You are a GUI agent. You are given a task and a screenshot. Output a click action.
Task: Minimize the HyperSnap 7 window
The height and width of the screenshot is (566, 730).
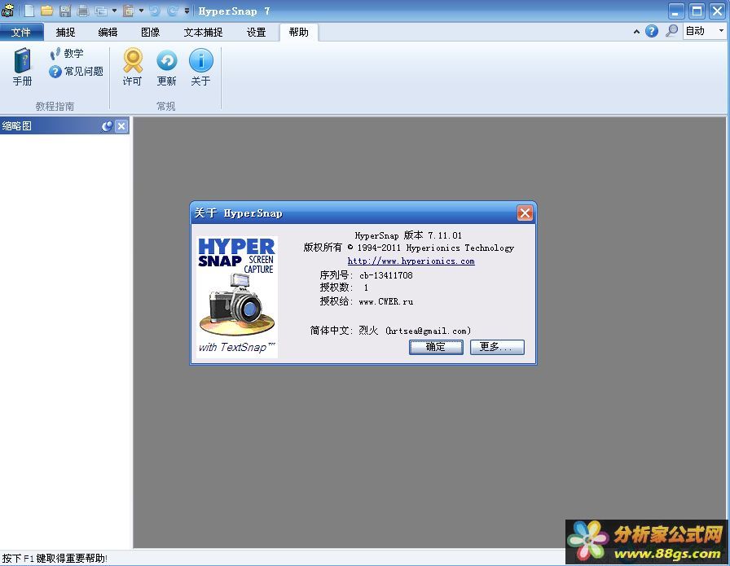[676, 11]
